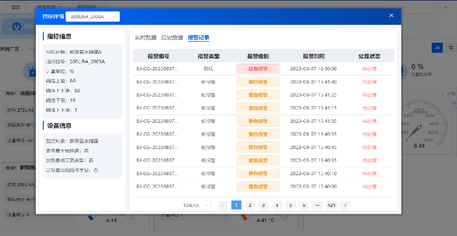Click the 橙色报警 badge in the 15:40:00 row
This screenshot has width=457, height=236.
coord(258,186)
